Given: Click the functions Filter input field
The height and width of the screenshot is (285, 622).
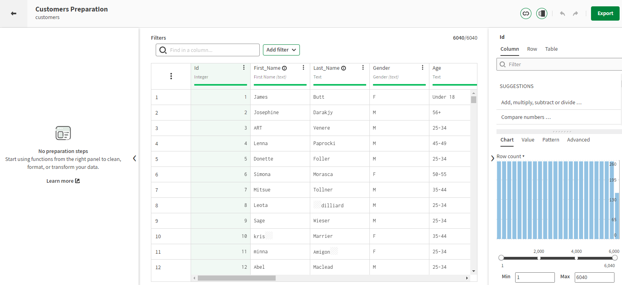Looking at the screenshot, I should point(559,64).
